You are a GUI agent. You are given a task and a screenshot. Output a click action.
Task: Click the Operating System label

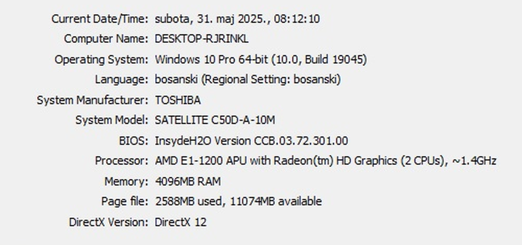click(x=101, y=60)
